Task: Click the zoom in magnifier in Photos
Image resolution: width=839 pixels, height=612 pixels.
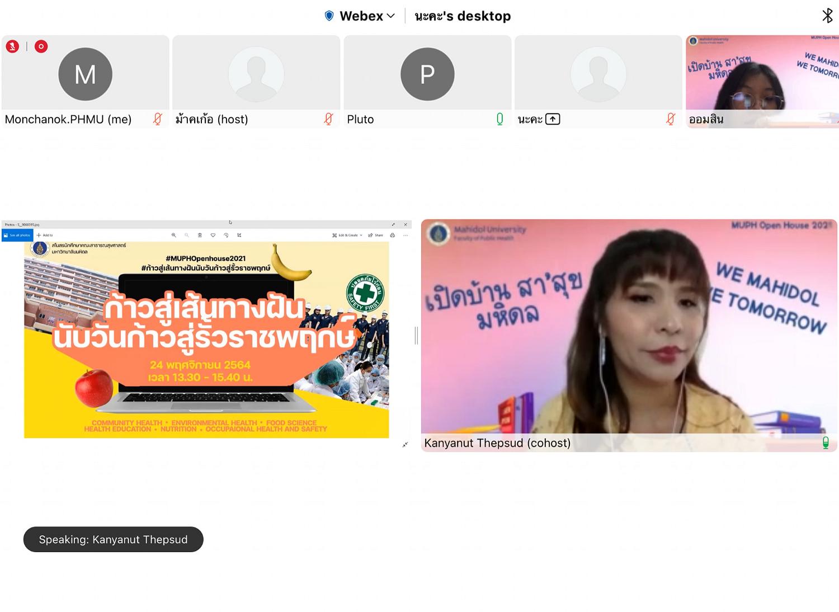Action: coord(174,235)
